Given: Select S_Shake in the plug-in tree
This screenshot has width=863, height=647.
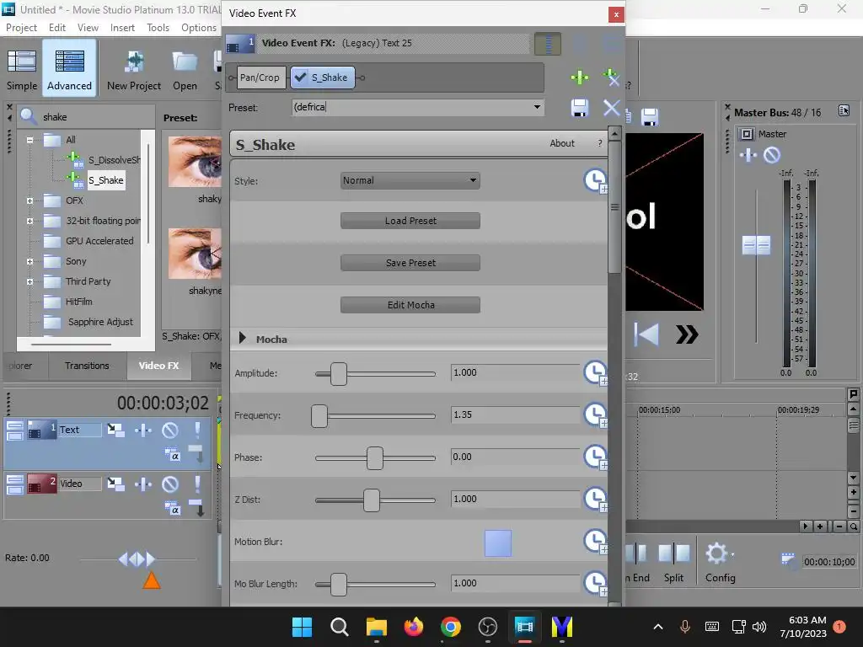Looking at the screenshot, I should click(105, 180).
